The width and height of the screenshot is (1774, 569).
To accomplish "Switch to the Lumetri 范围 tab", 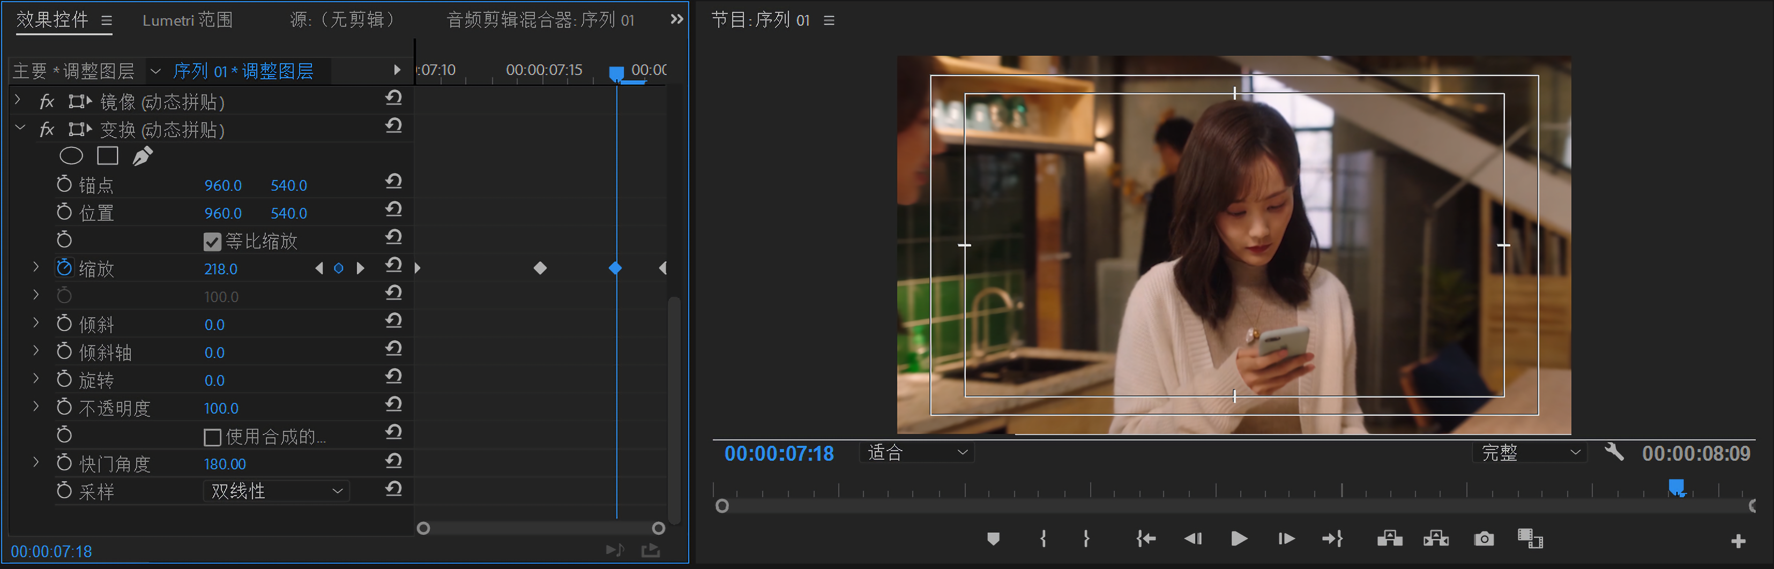I will tap(188, 20).
